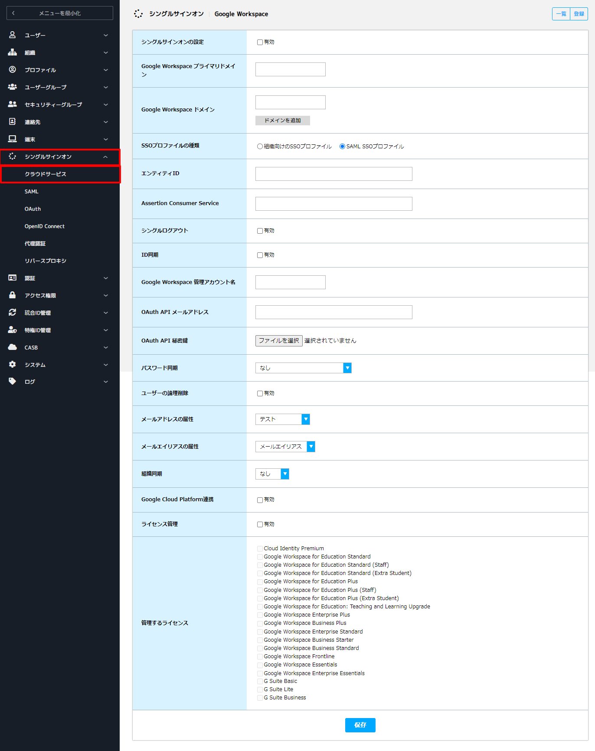Open the パスワード同期 dropdown
This screenshot has width=595, height=751.
point(303,368)
